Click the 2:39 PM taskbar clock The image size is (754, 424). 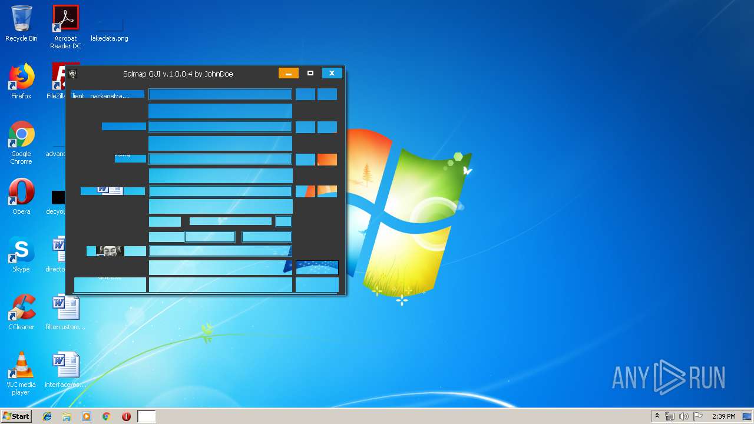point(723,416)
